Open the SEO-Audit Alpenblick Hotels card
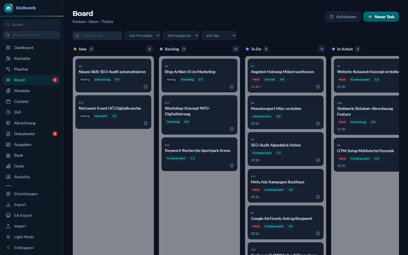The image size is (408, 255). 286,149
